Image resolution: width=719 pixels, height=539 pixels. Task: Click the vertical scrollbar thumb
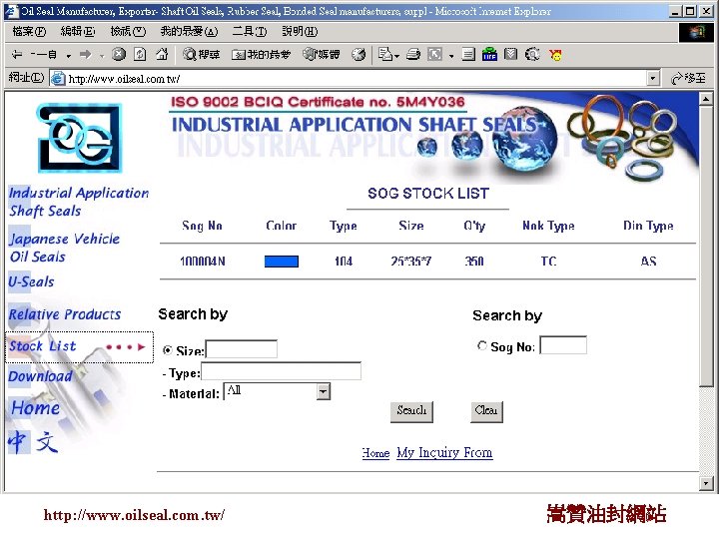point(706,247)
